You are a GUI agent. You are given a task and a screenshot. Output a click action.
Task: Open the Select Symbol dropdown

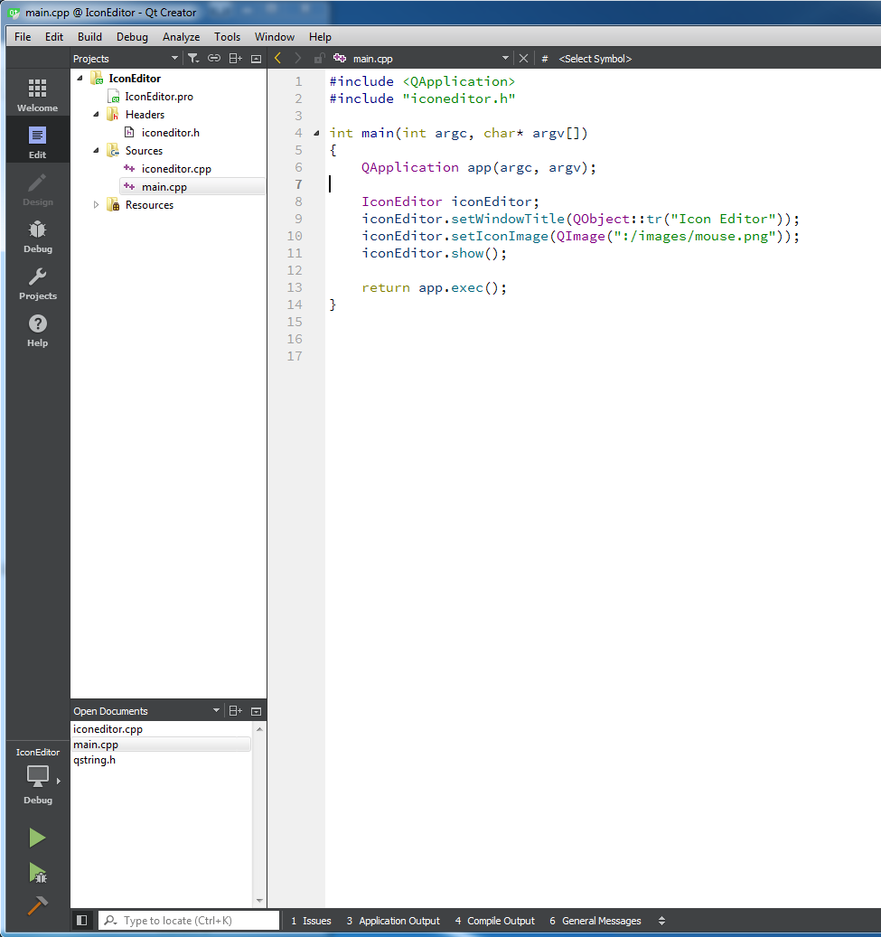tap(595, 59)
